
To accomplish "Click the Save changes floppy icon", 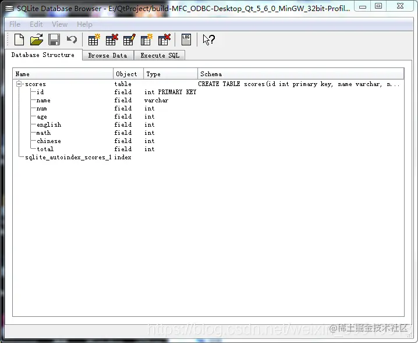I will click(54, 40).
